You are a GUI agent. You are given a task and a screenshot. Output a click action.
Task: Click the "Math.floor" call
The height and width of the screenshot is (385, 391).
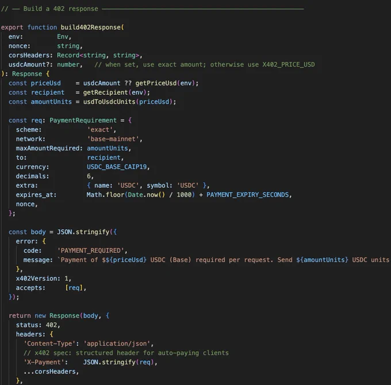pyautogui.click(x=105, y=195)
